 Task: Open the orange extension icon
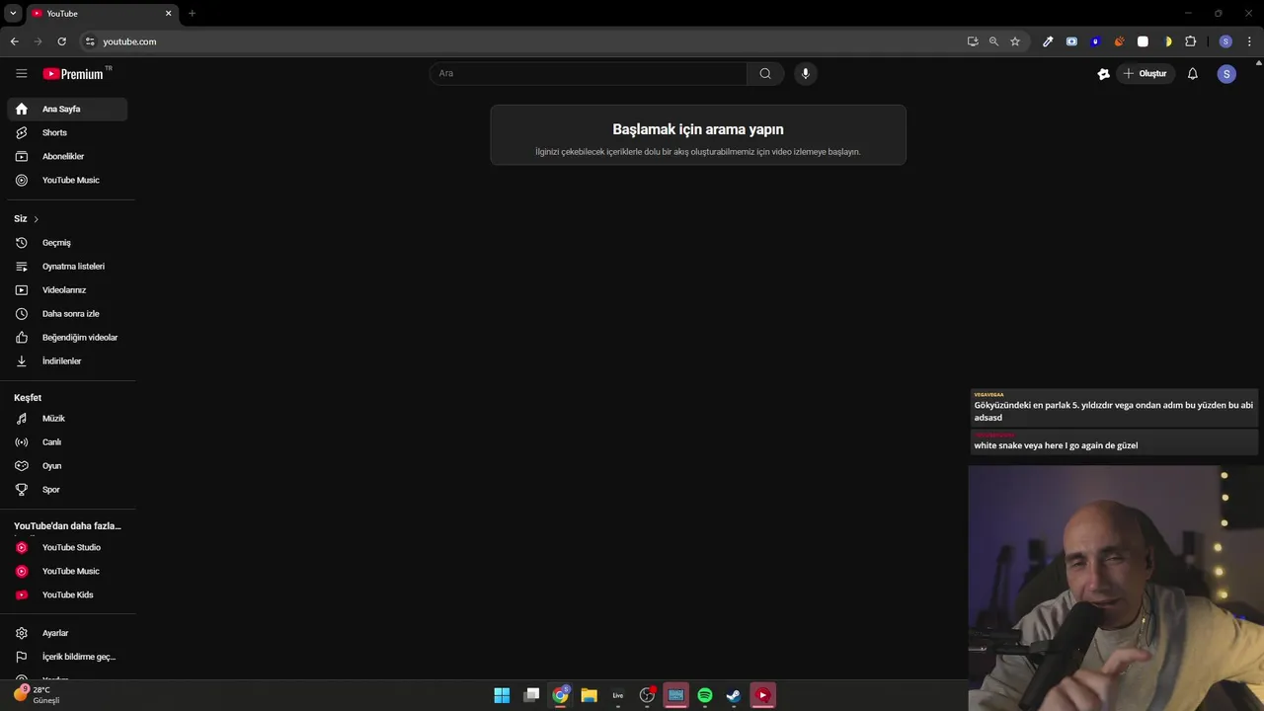[x=1119, y=41]
